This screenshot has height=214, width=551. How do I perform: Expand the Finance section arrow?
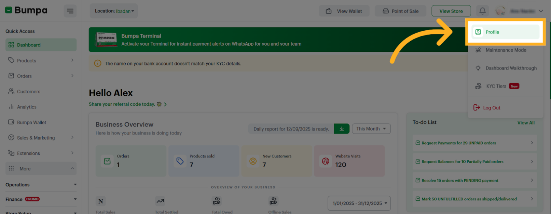pyautogui.click(x=75, y=199)
